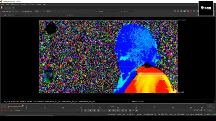Jump to the previous keyframe

click(x=90, y=111)
